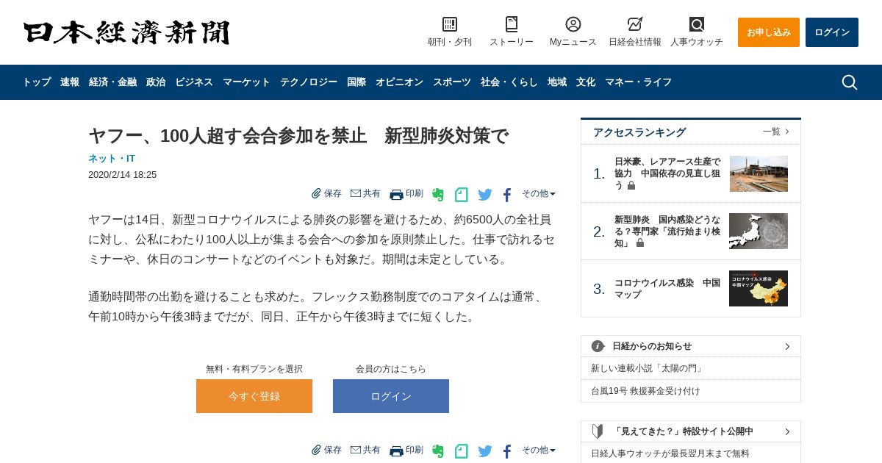Image resolution: width=882 pixels, height=463 pixels.
Task: Select 社会・くらし in the navigation bar
Action: click(509, 82)
